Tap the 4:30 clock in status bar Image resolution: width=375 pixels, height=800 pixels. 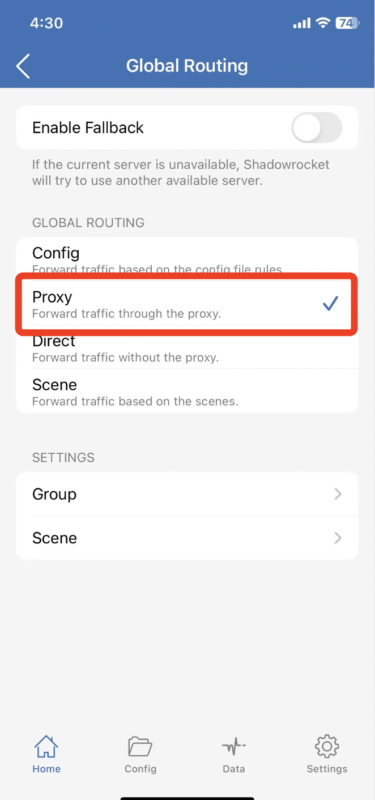(x=46, y=23)
